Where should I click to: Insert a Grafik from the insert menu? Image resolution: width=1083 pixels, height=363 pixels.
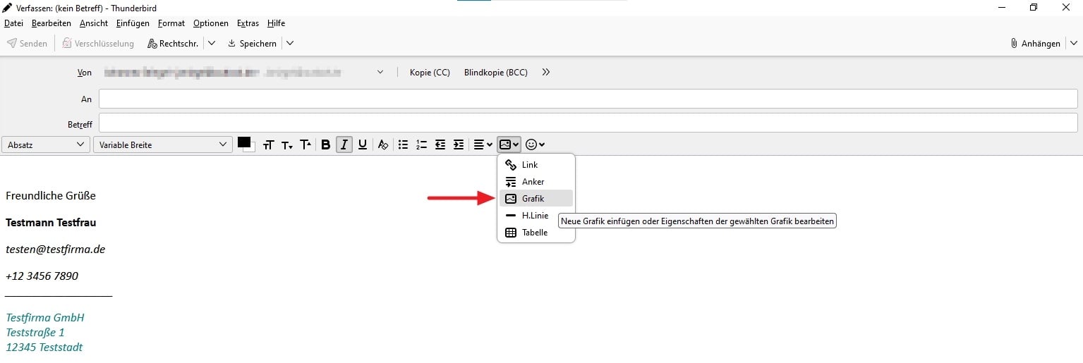(533, 199)
